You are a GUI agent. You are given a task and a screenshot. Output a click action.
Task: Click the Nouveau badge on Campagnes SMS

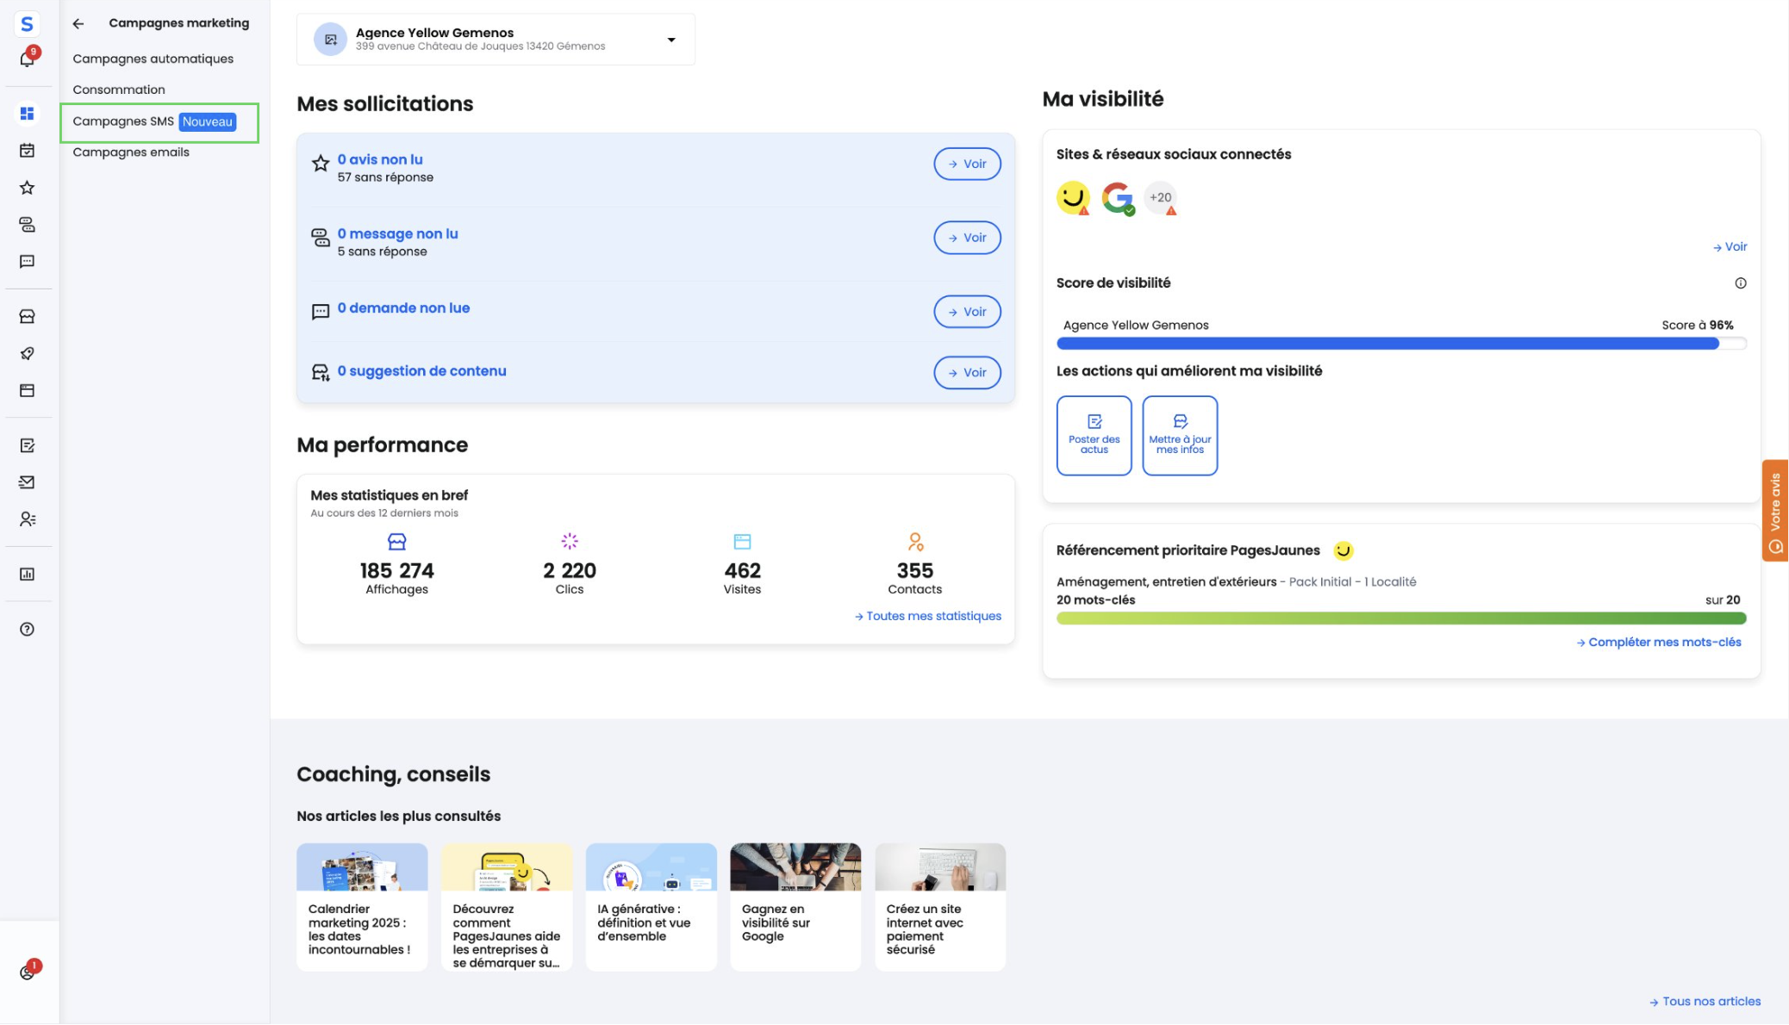click(208, 122)
